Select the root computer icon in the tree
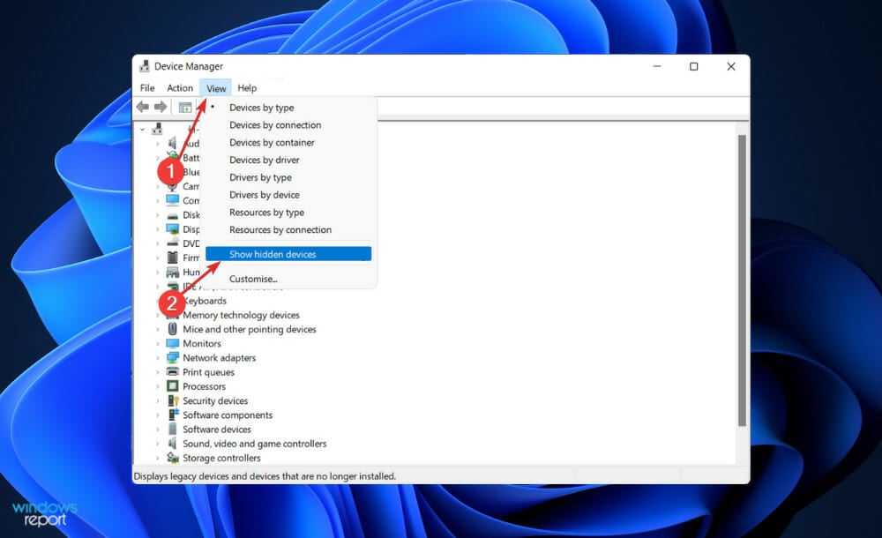This screenshot has height=538, width=882. 157,130
